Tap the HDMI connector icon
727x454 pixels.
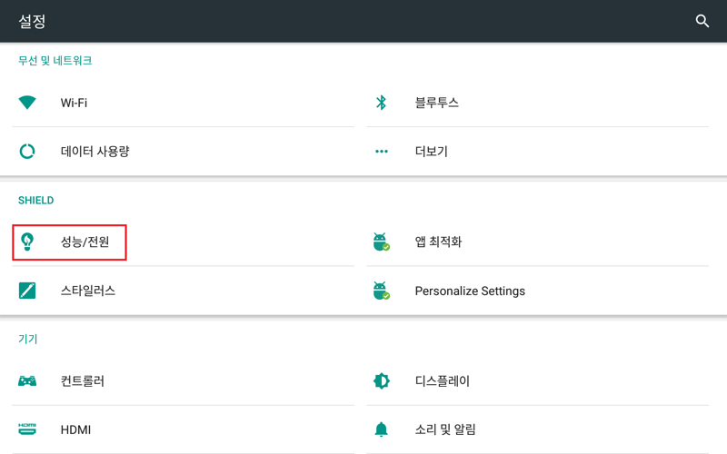(x=27, y=429)
